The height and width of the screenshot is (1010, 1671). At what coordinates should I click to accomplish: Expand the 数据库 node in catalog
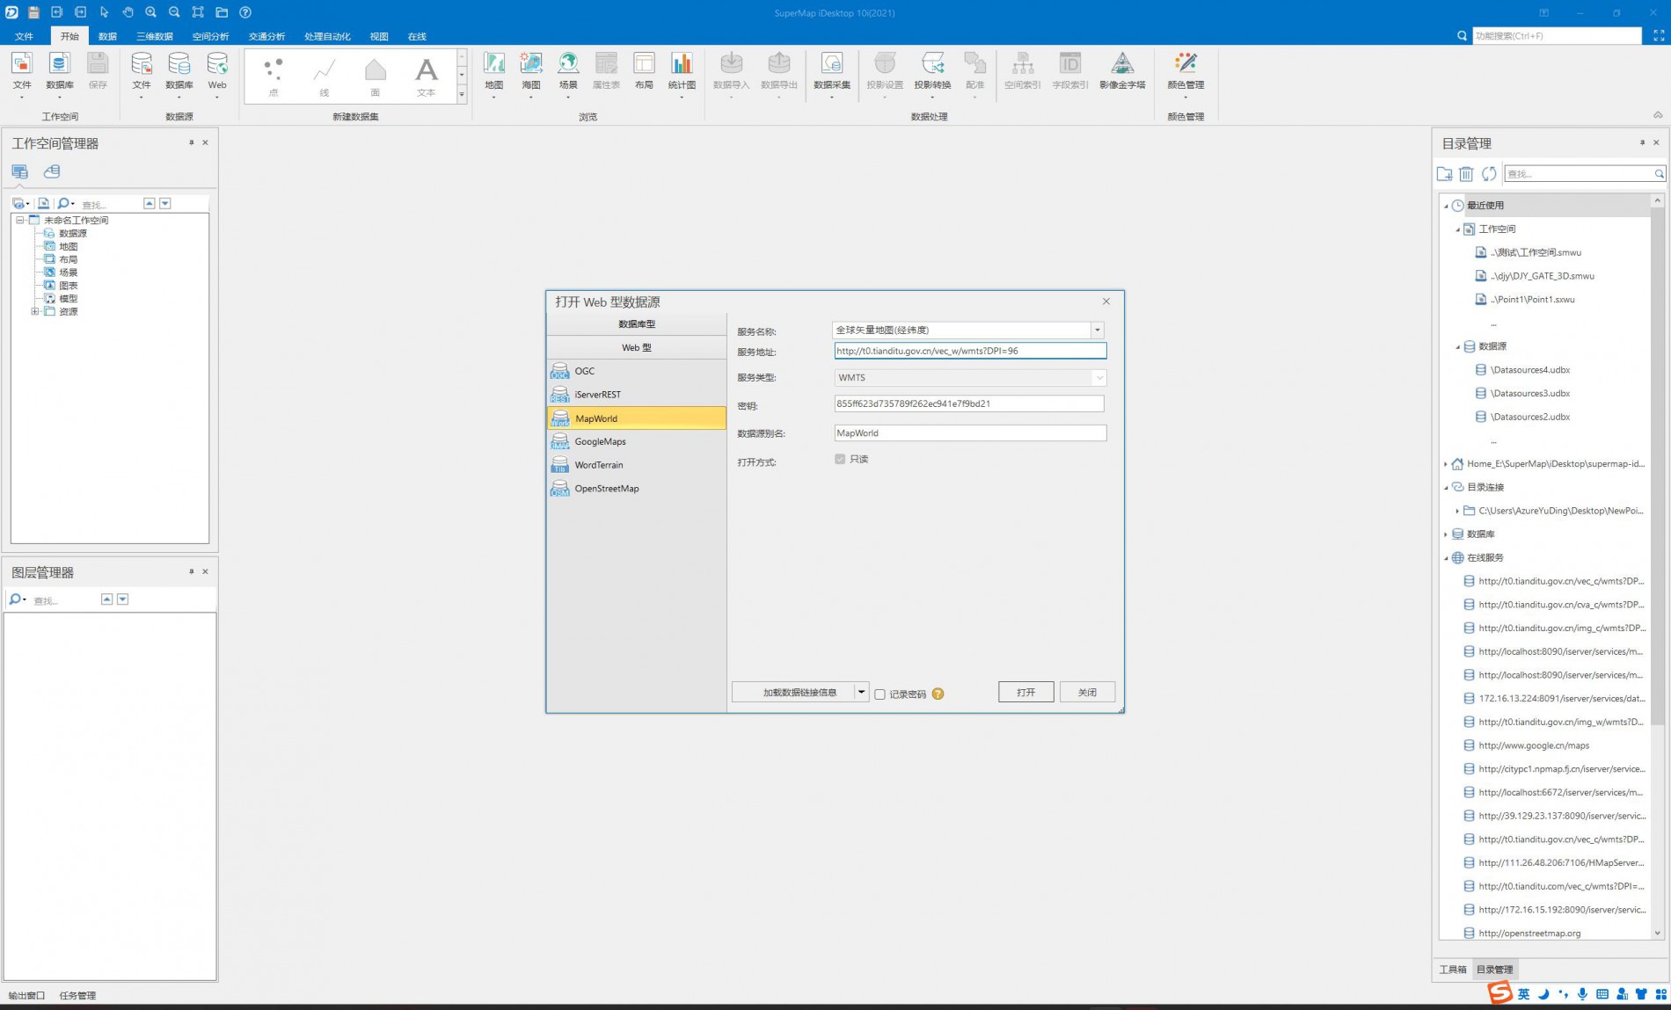point(1446,534)
